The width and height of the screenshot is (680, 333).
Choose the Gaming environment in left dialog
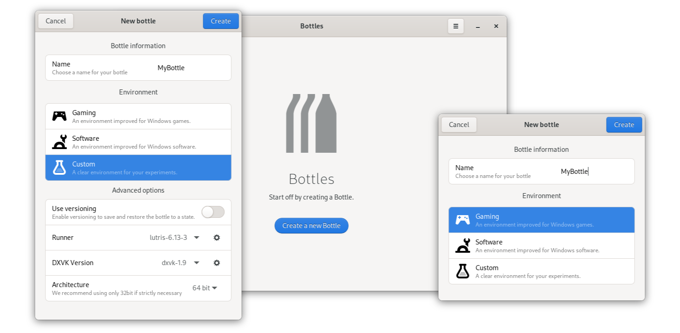(138, 115)
